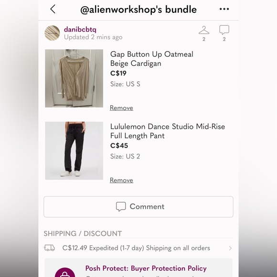Tap the back arrow icon
The height and width of the screenshot is (277, 277).
coord(53,9)
